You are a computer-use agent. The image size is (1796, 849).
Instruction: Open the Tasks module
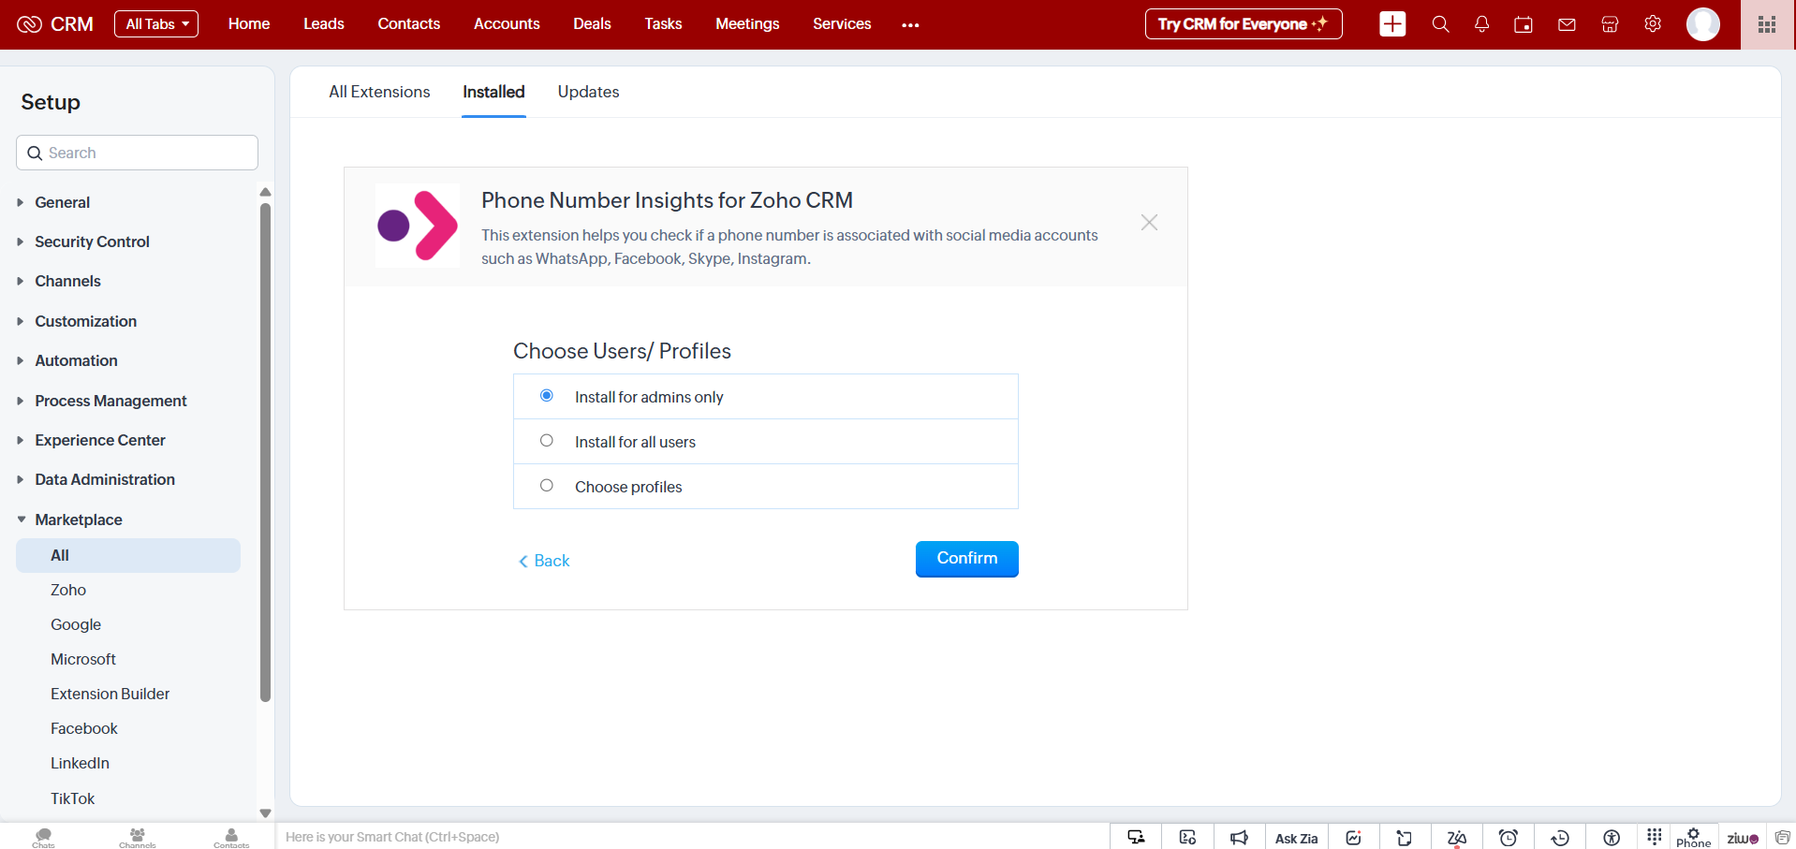663,24
